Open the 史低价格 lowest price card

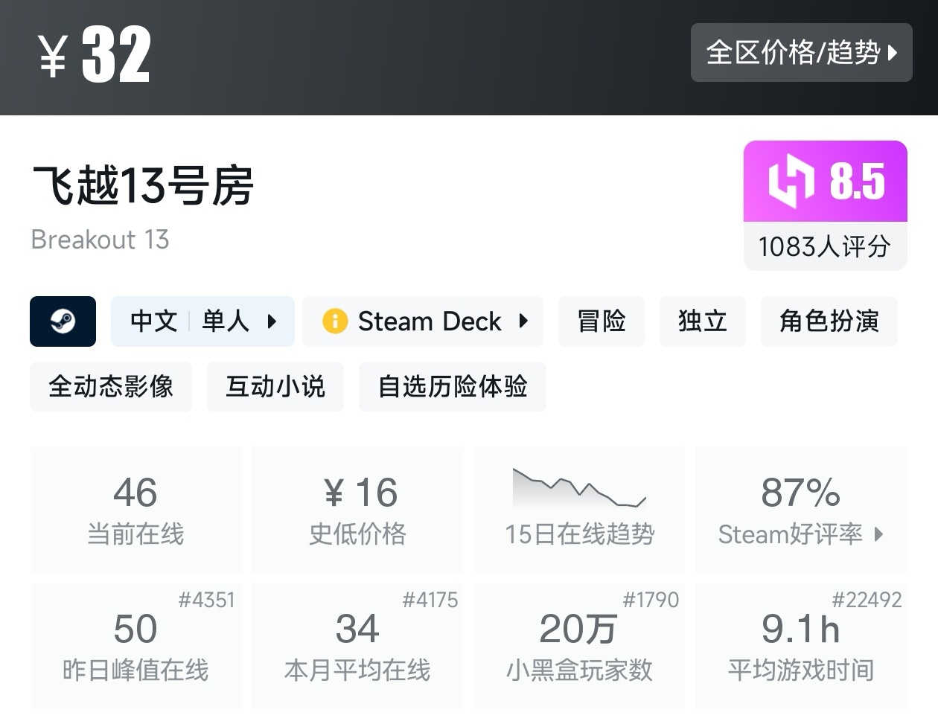pyautogui.click(x=357, y=510)
